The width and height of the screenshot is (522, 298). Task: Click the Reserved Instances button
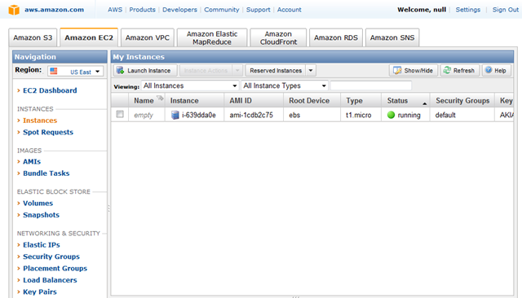pos(276,71)
